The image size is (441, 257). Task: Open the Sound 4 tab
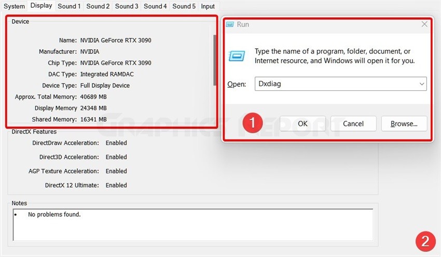coord(155,6)
